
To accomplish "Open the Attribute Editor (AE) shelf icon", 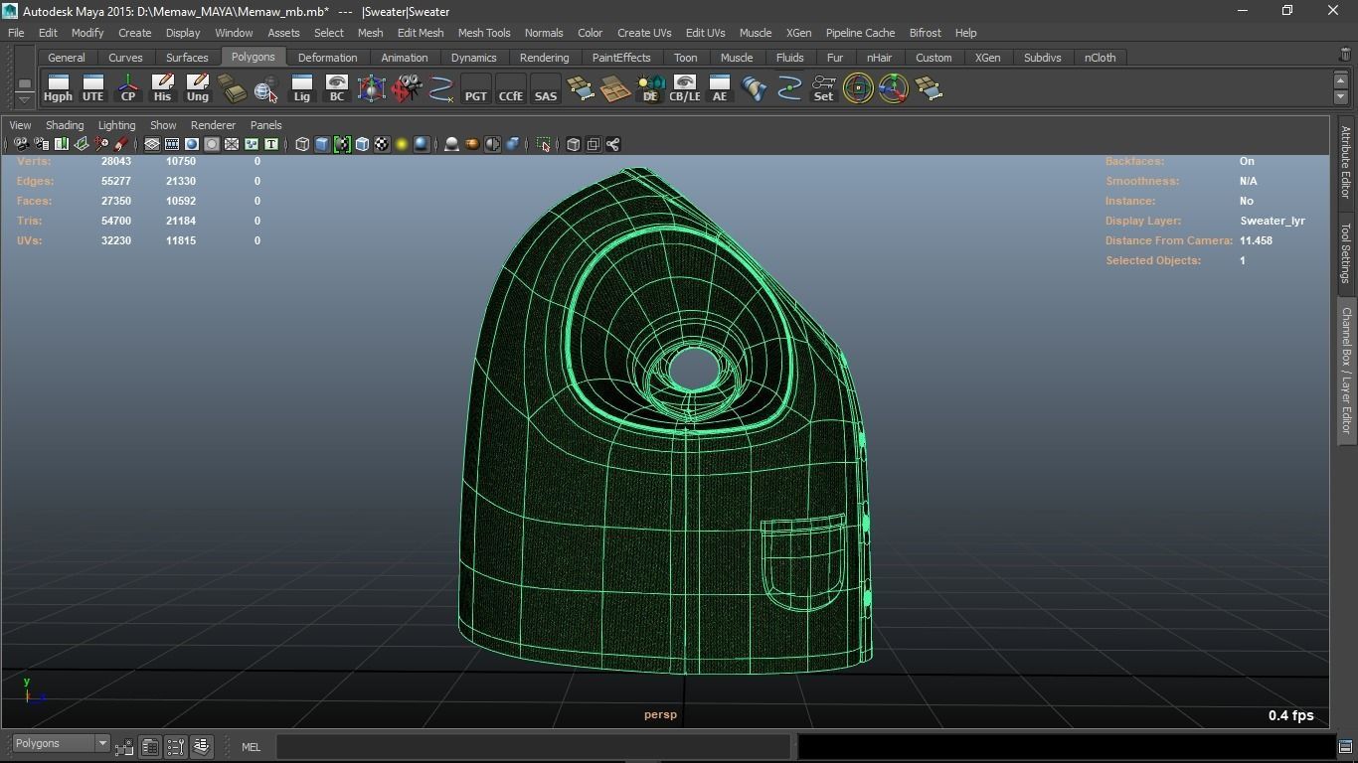I will pyautogui.click(x=720, y=88).
